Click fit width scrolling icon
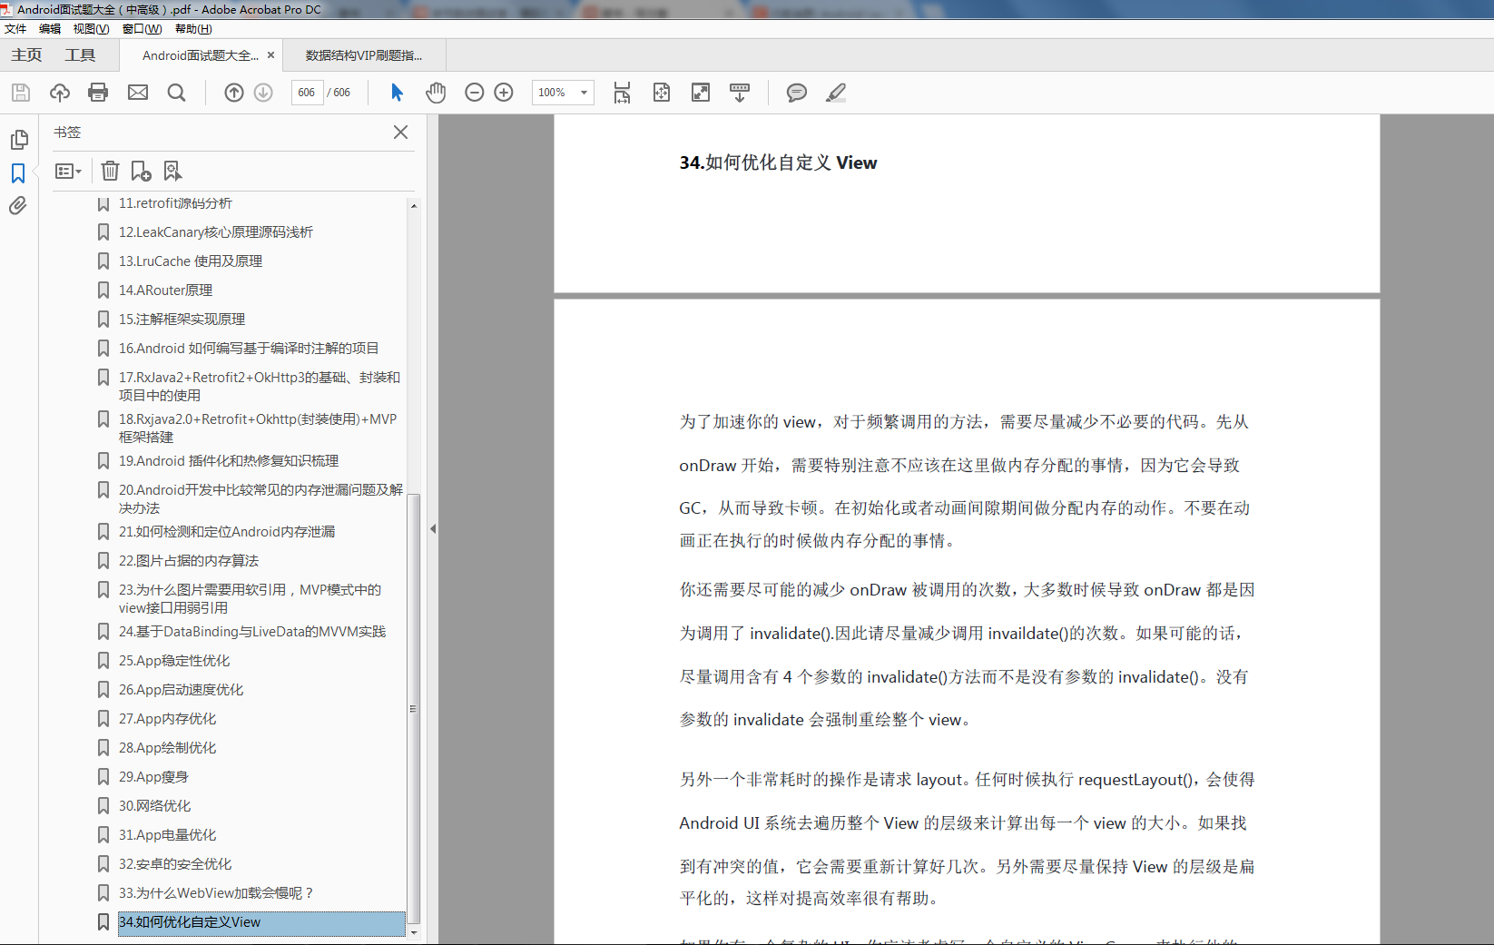The image size is (1494, 945). coord(622,93)
